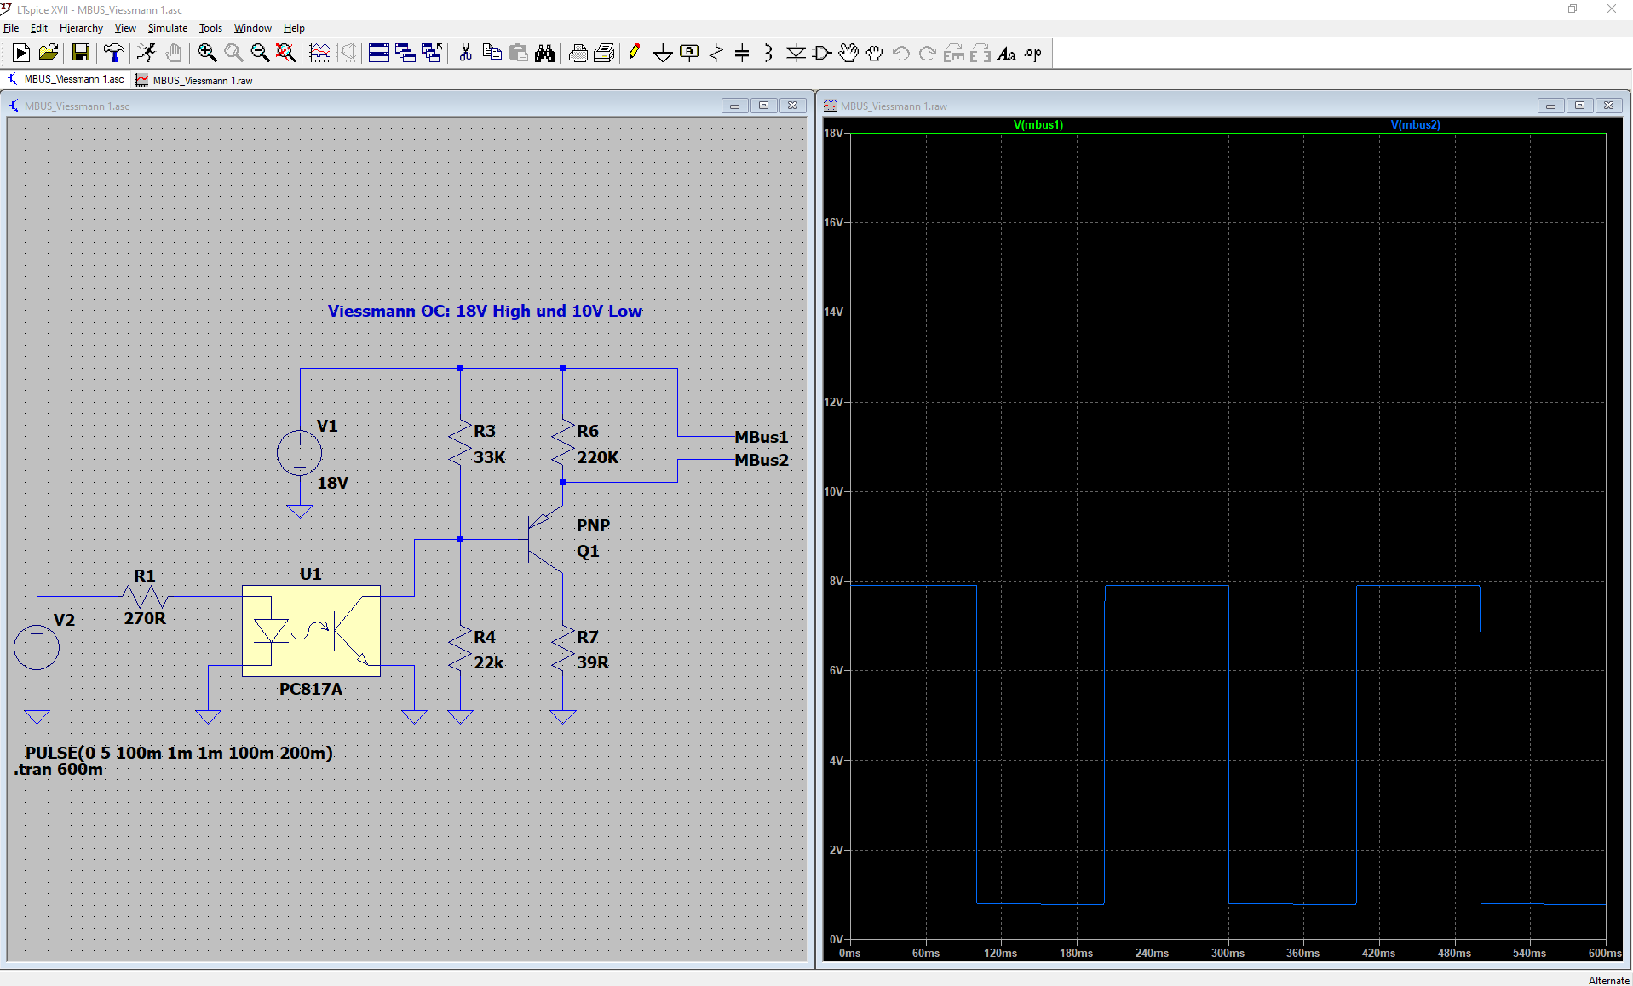Click the Autorange waveform icon
This screenshot has width=1633, height=986.
point(319,53)
